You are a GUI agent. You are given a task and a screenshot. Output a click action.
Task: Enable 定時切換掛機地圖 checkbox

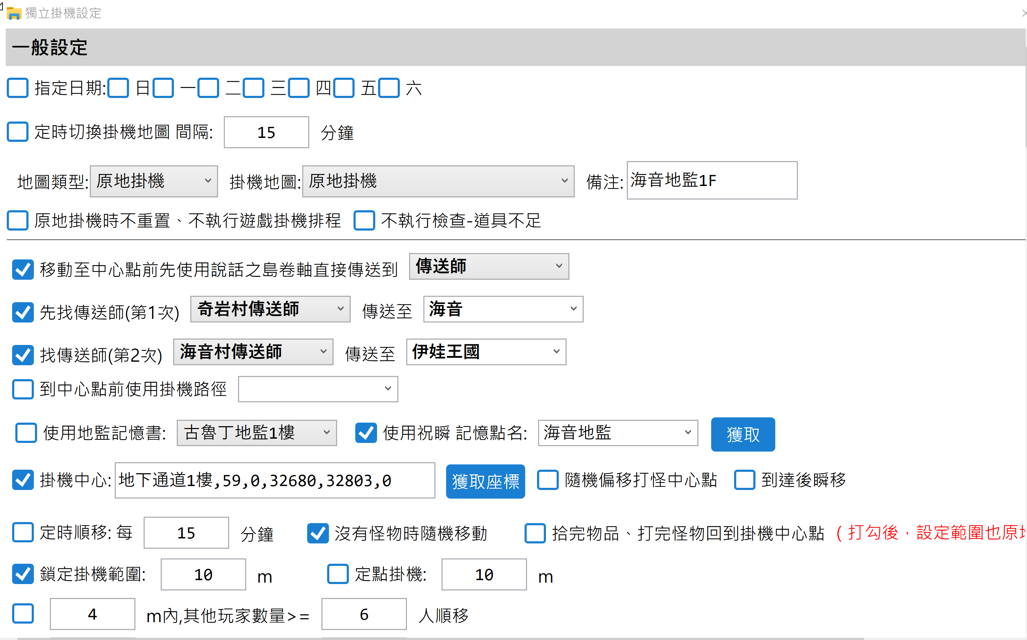click(x=18, y=131)
